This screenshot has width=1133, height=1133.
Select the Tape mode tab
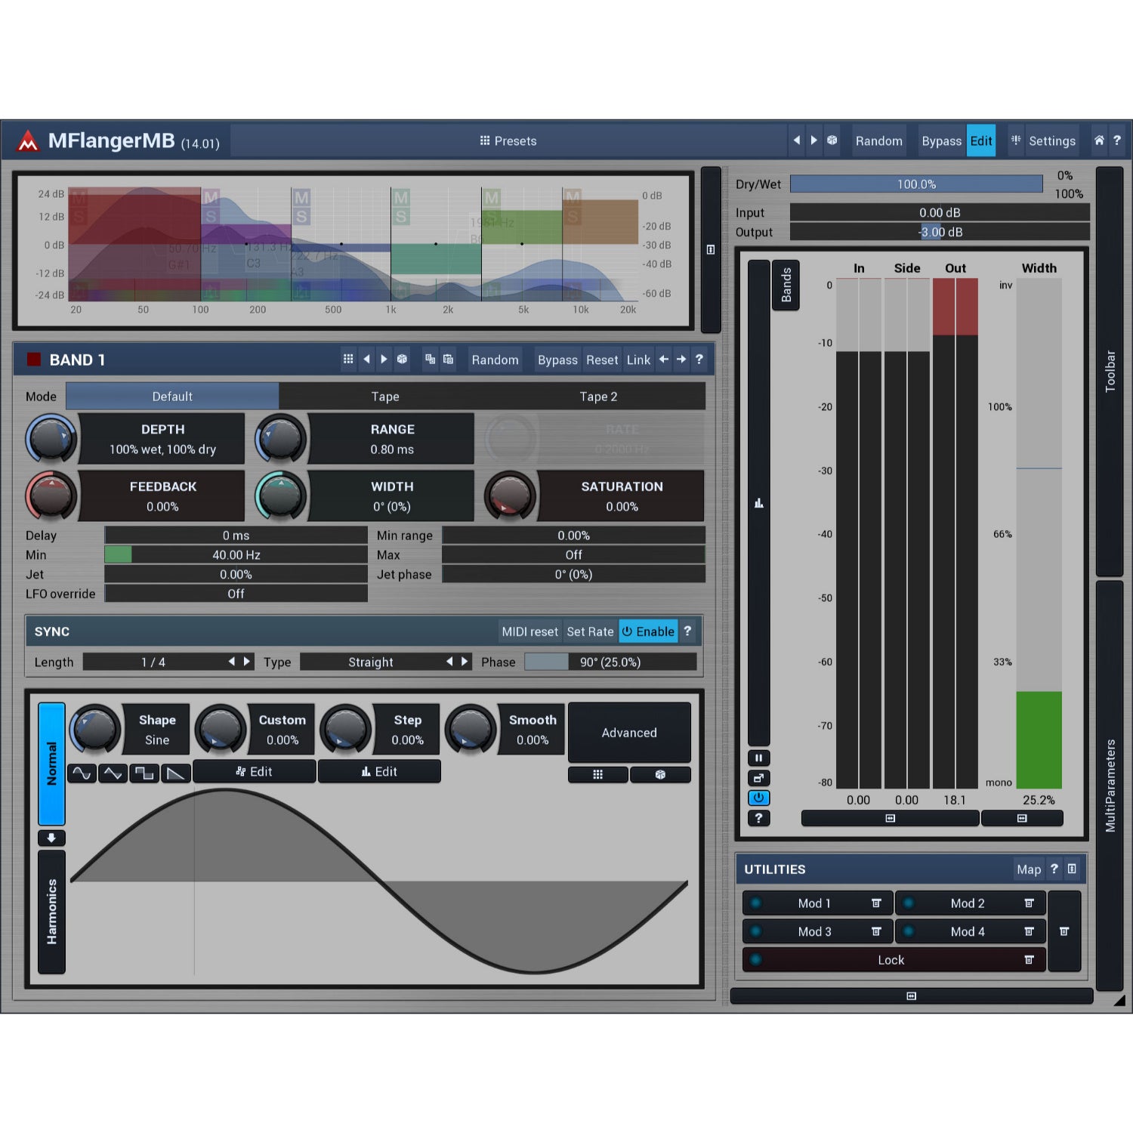point(385,397)
